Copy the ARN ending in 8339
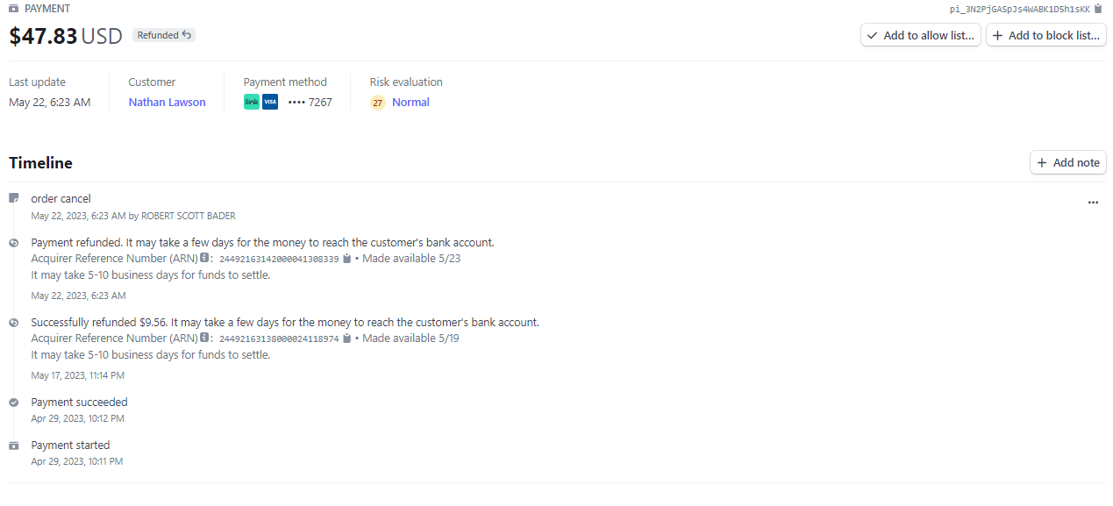 pos(347,259)
